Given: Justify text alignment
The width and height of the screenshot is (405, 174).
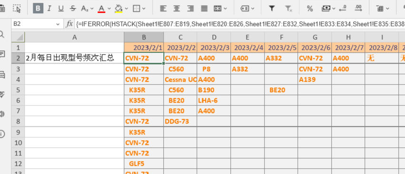Looking at the screenshot, I should (205, 9).
